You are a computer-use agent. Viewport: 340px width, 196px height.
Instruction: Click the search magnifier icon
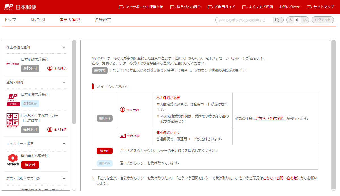pyautogui.click(x=277, y=20)
